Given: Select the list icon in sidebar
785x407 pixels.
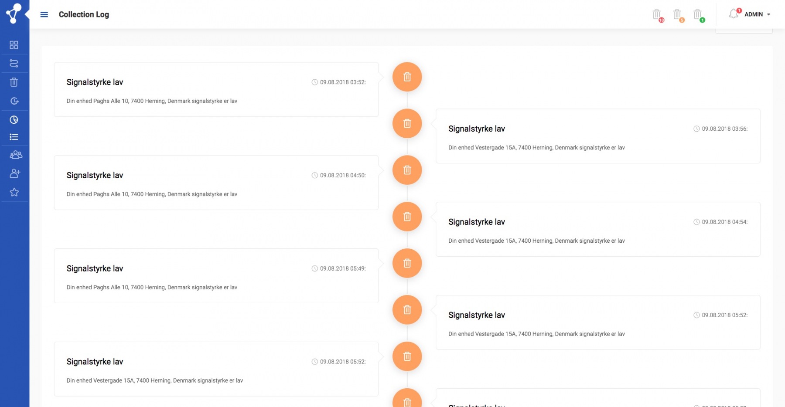Looking at the screenshot, I should 14,137.
